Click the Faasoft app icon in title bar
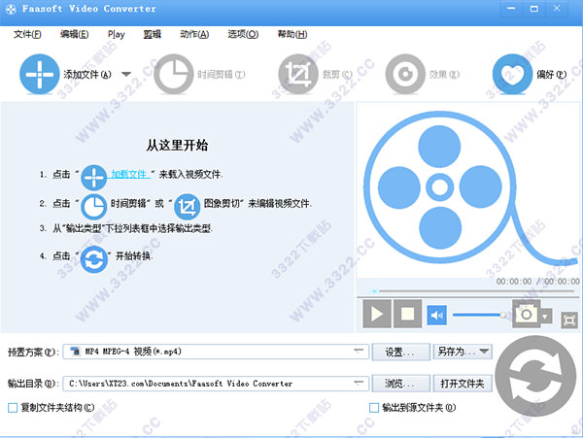 [x=11, y=9]
